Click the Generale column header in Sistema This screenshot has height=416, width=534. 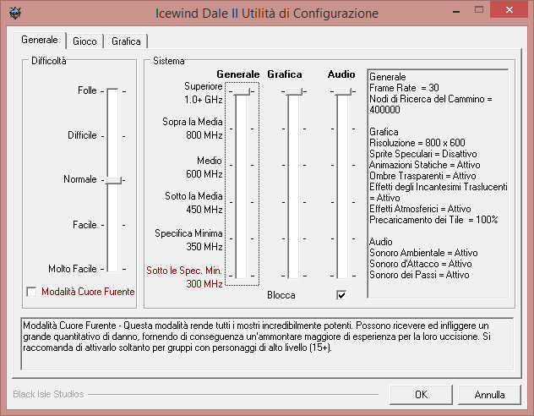[238, 74]
